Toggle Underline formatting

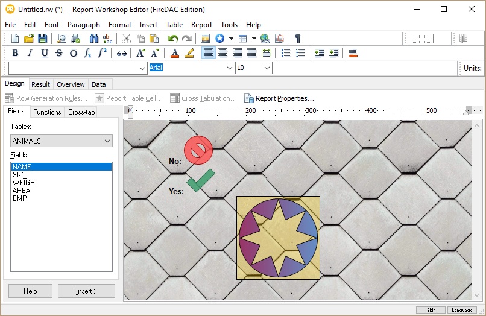tap(45, 53)
